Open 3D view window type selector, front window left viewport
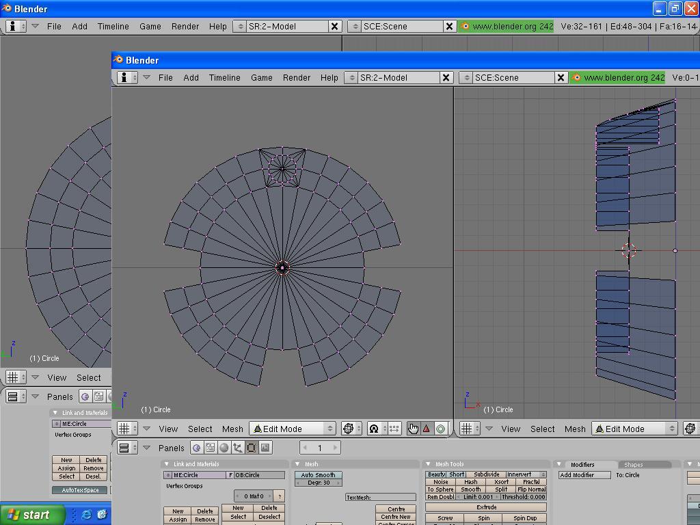The width and height of the screenshot is (700, 525). (127, 429)
